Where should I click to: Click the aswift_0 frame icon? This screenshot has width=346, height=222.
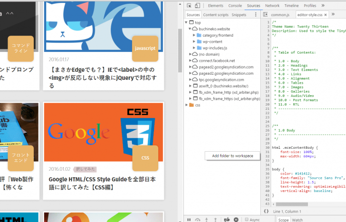coord(195,86)
